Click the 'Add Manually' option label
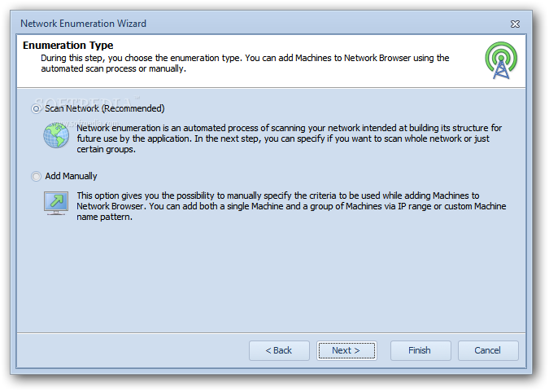The height and width of the screenshot is (391, 549). [71, 176]
